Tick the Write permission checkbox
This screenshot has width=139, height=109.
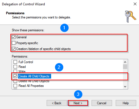(15, 71)
